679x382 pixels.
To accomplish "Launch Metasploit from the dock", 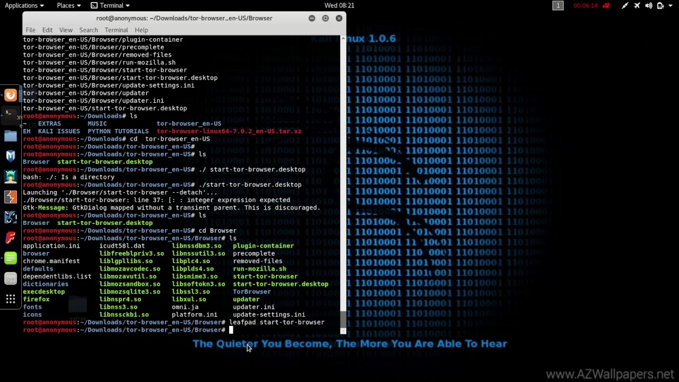I will 11,156.
